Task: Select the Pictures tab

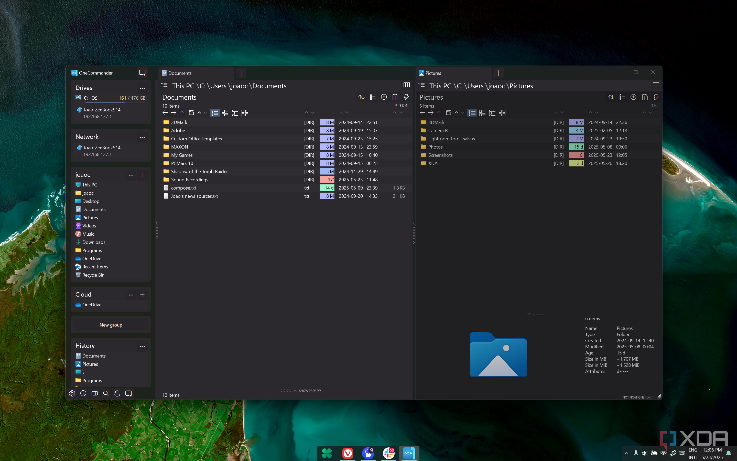Action: pyautogui.click(x=453, y=73)
